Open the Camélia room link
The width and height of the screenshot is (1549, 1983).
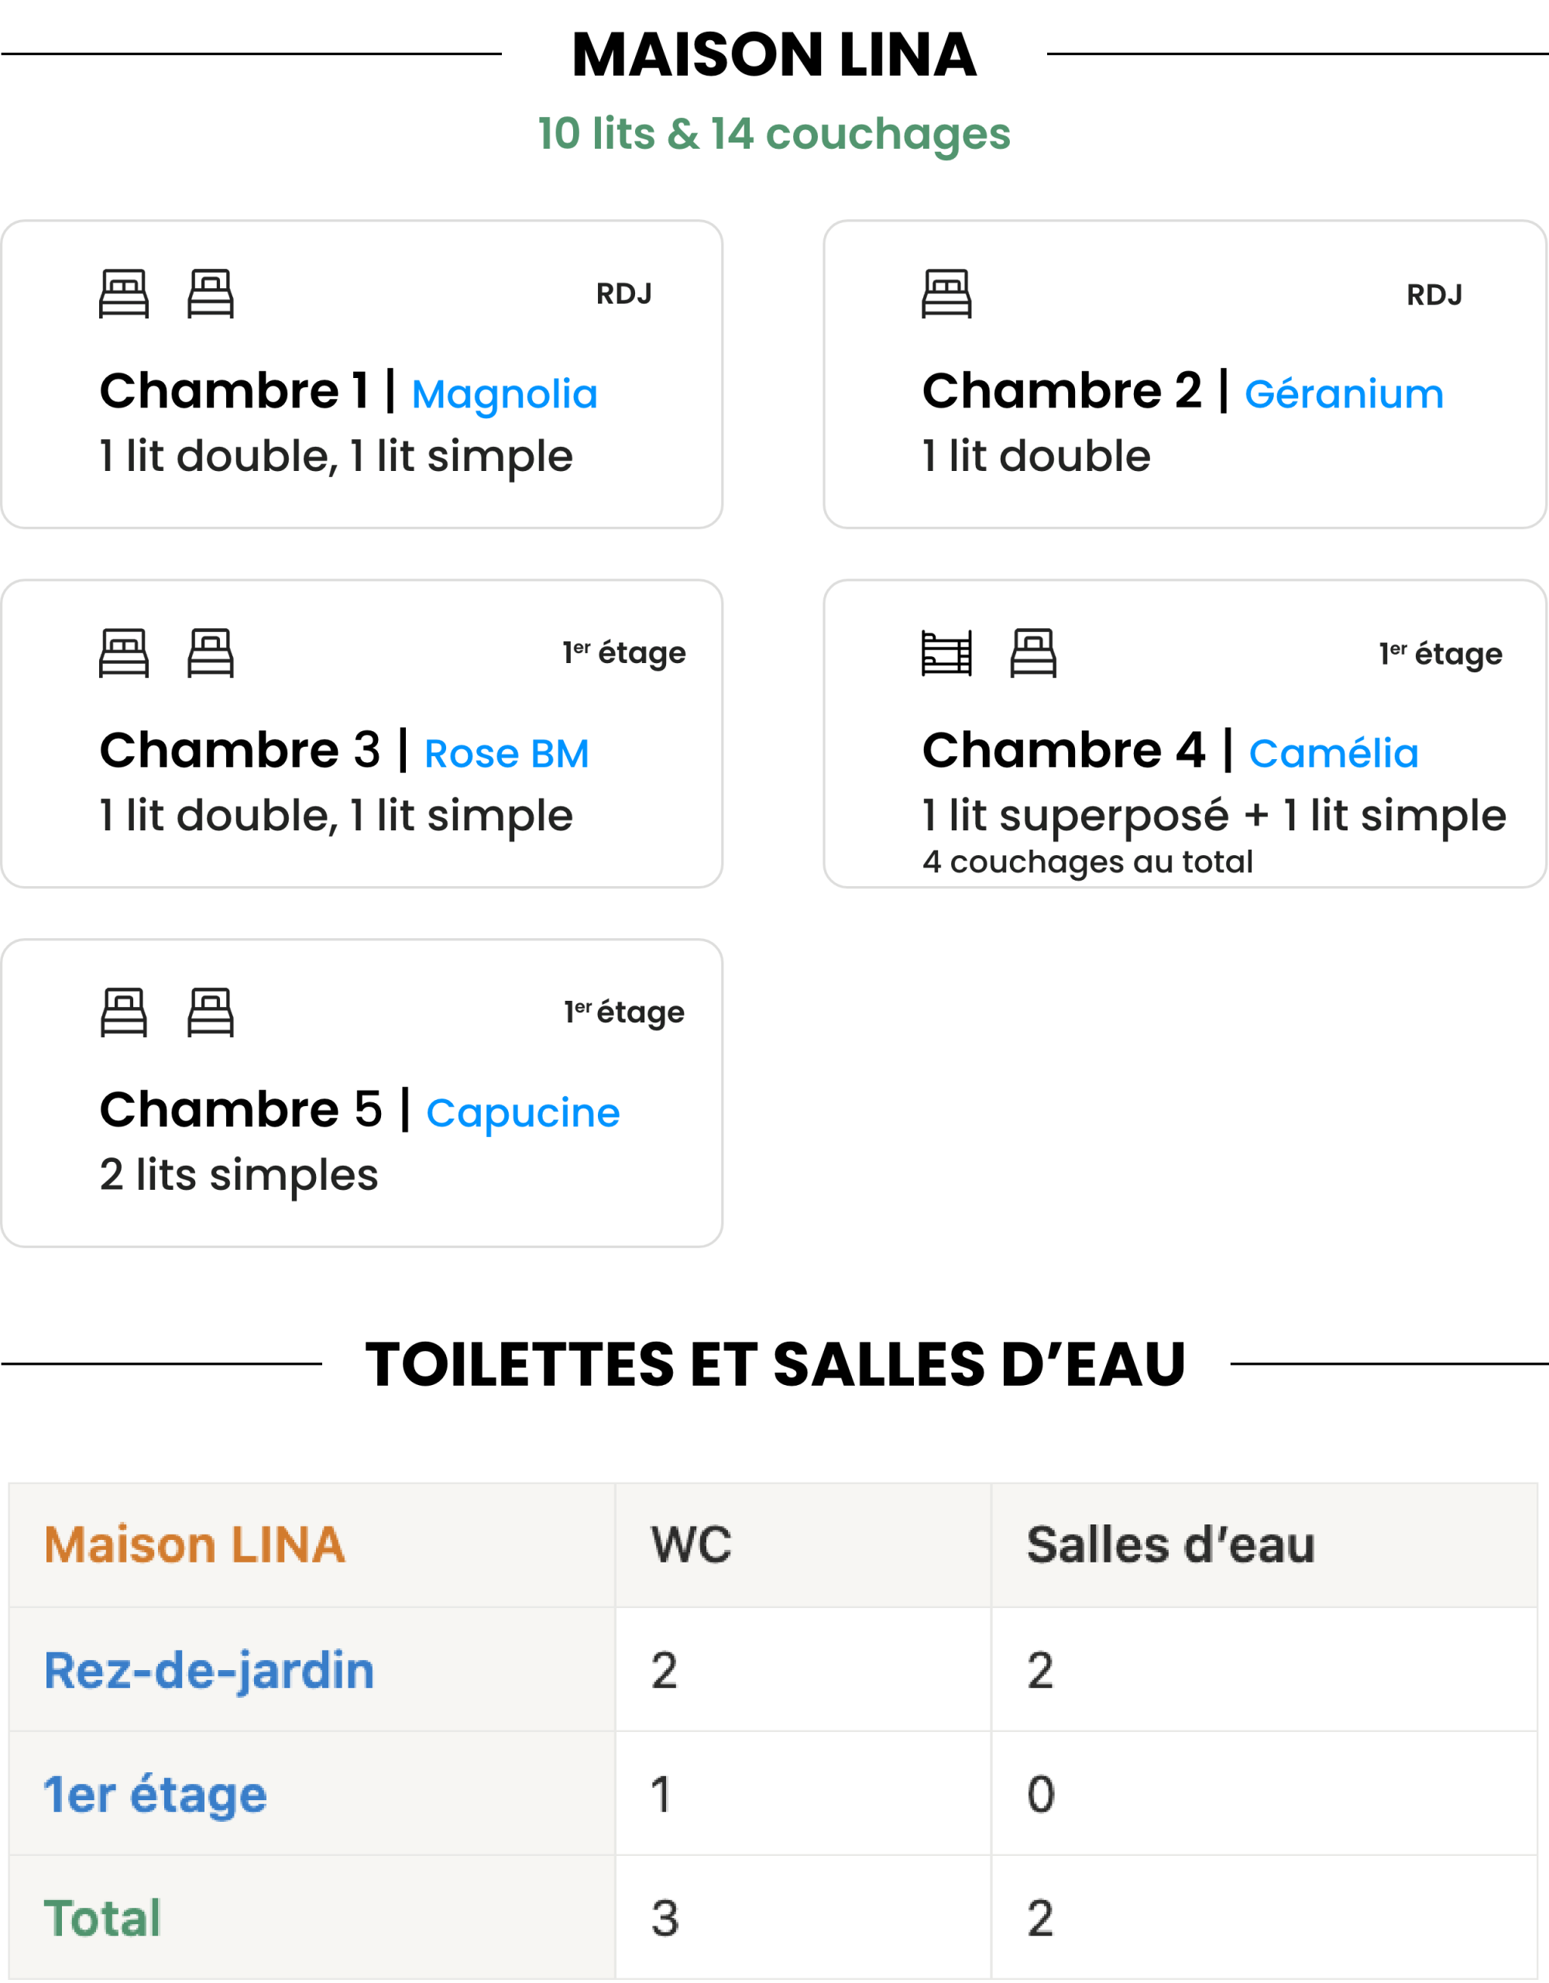pyautogui.click(x=1333, y=754)
